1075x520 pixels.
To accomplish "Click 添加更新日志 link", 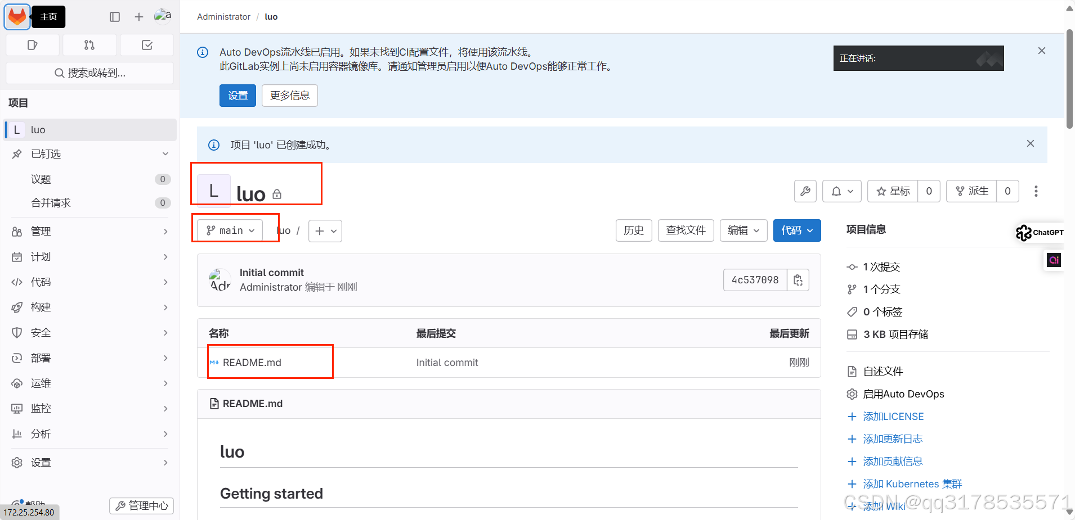I will [x=893, y=439].
